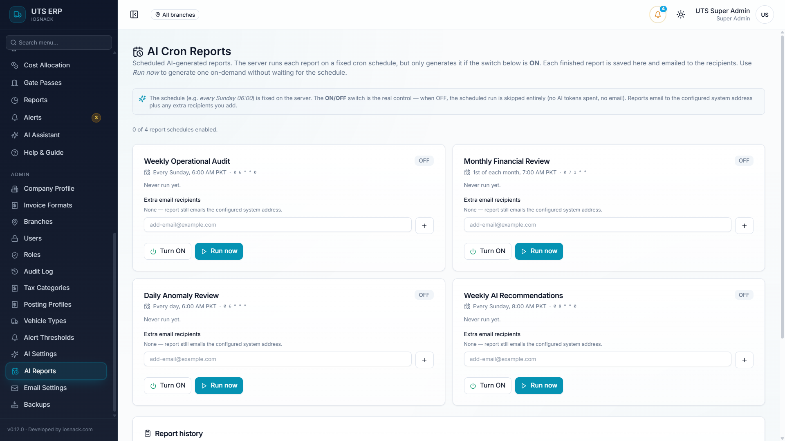The width and height of the screenshot is (785, 441).
Task: Click email field in Weekly Operational Audit card
Action: [278, 225]
